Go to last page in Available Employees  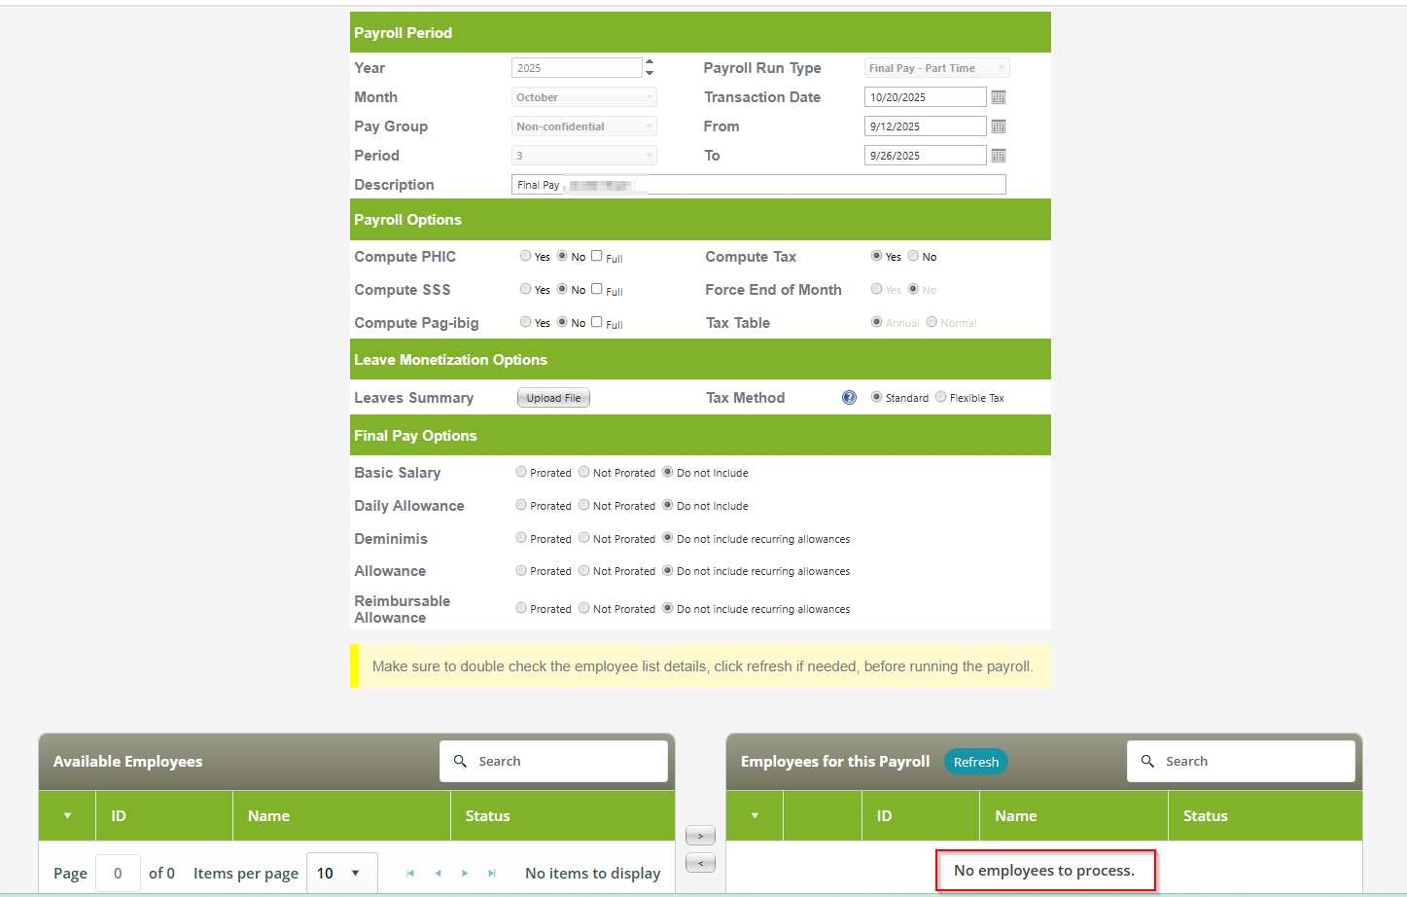pos(492,874)
